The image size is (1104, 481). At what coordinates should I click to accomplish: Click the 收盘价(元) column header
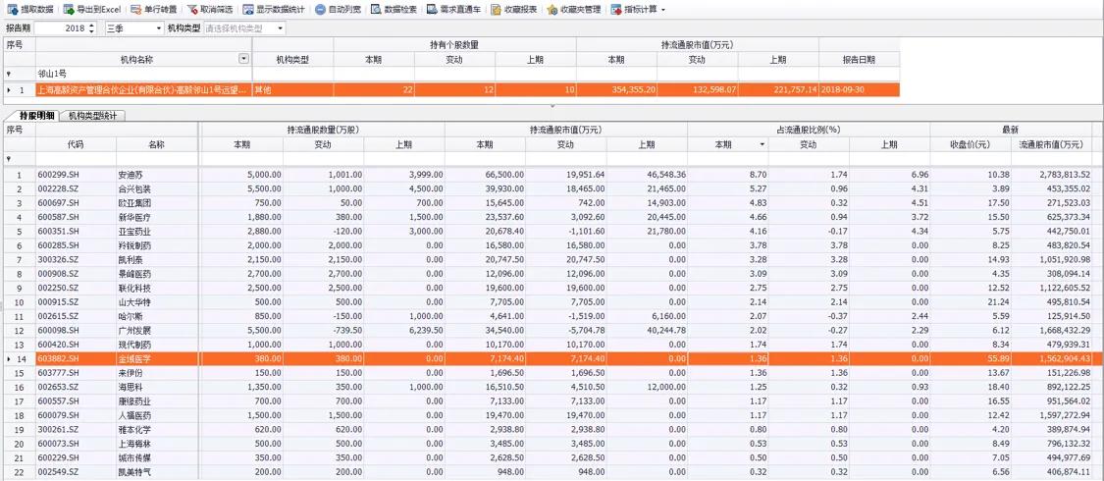click(x=971, y=144)
